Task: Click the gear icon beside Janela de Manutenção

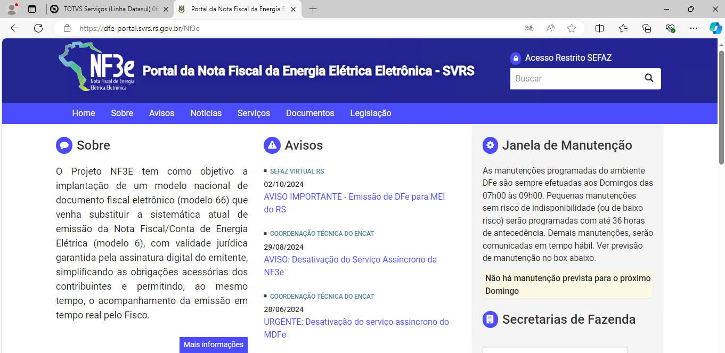Action: coord(490,145)
